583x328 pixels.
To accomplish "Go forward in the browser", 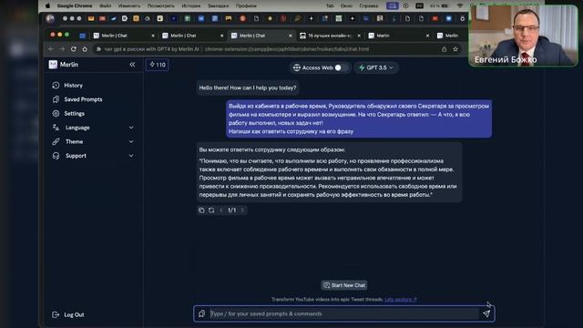I will (62, 49).
